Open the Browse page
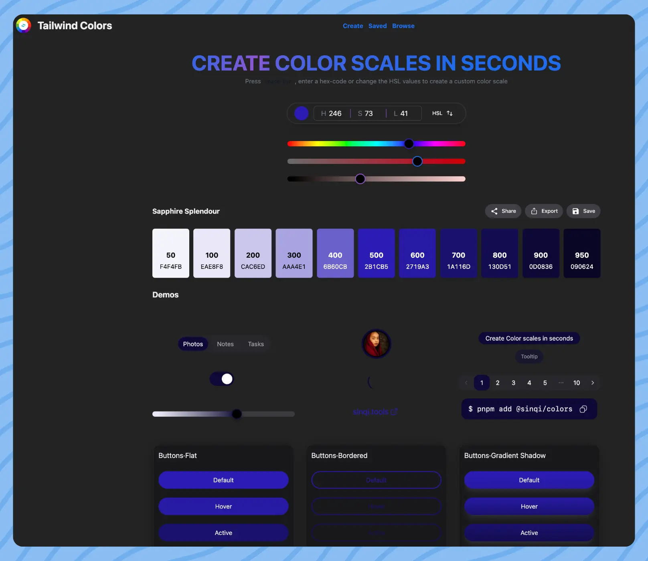 click(403, 26)
